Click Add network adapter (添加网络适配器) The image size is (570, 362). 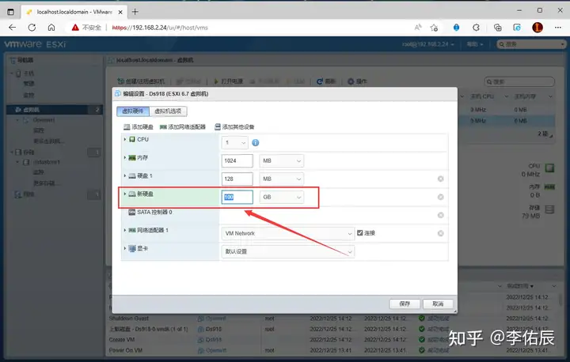(x=183, y=126)
